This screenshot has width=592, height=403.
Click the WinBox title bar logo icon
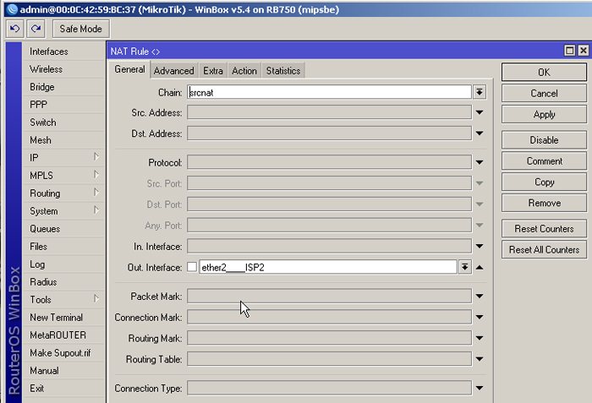(12, 9)
